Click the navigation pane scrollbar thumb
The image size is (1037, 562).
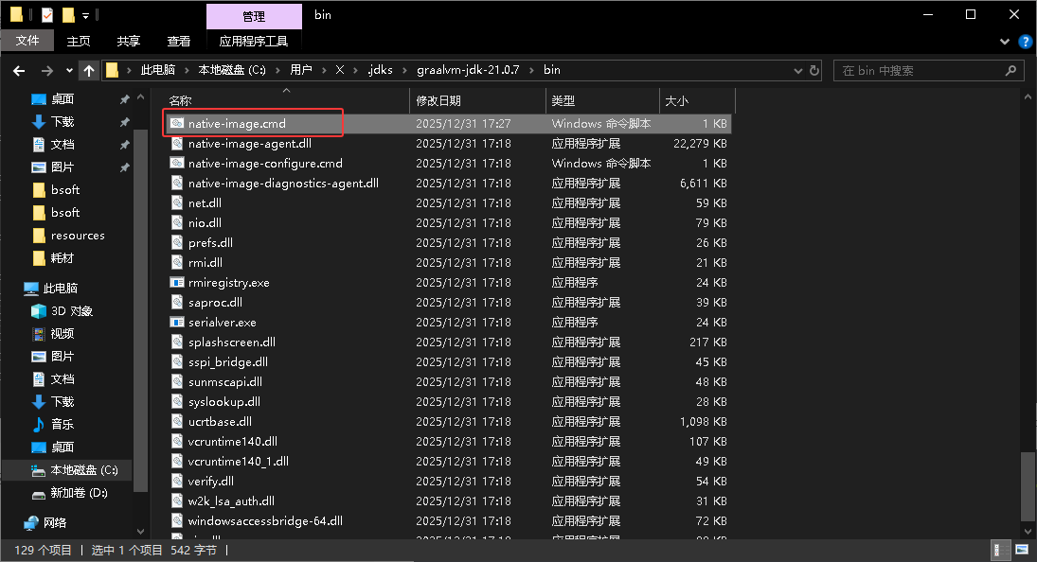click(x=140, y=310)
